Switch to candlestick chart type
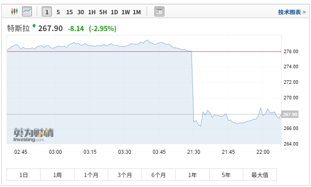The image size is (311, 187). tap(14, 12)
